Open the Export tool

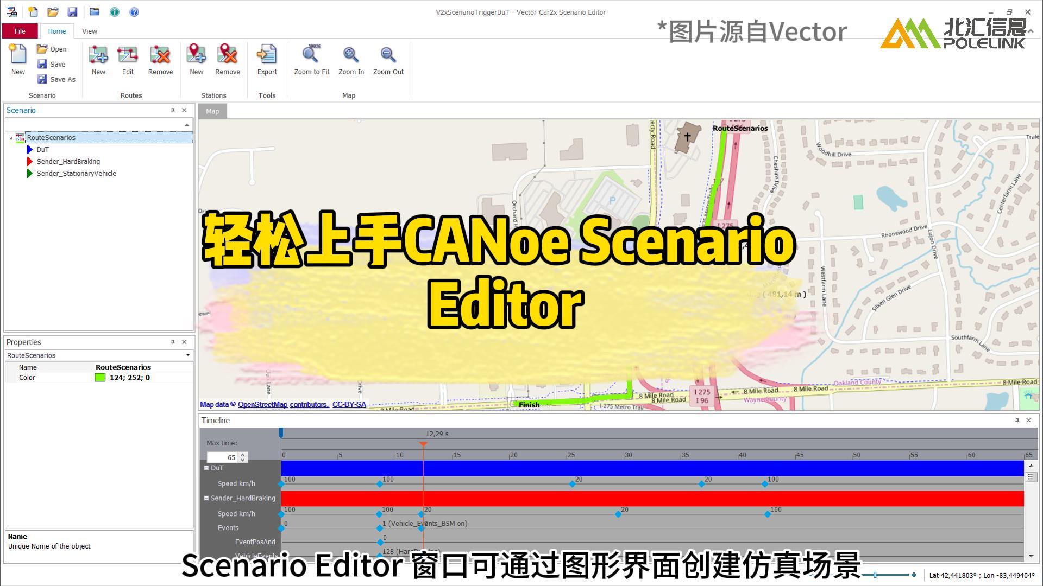coord(267,60)
